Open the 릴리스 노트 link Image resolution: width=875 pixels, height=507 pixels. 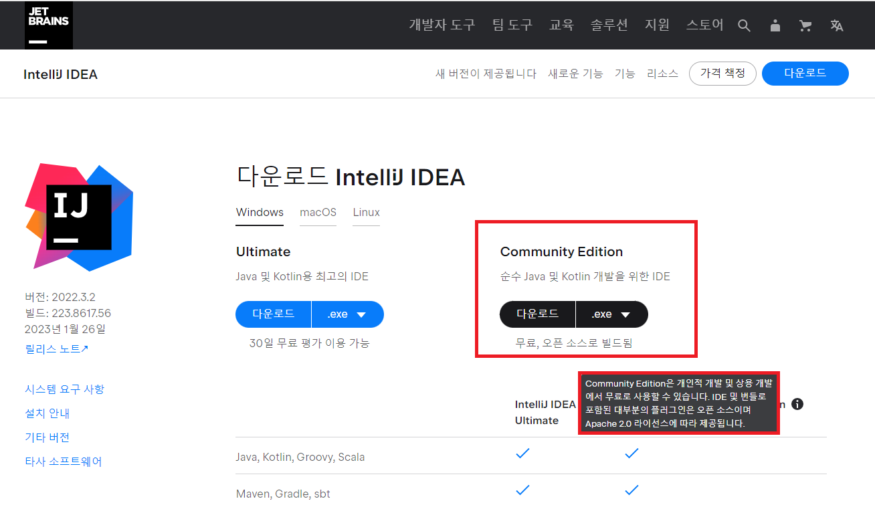click(x=57, y=348)
